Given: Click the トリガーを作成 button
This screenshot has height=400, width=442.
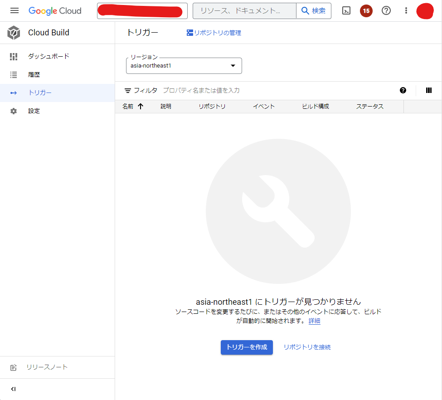Looking at the screenshot, I should click(x=247, y=347).
